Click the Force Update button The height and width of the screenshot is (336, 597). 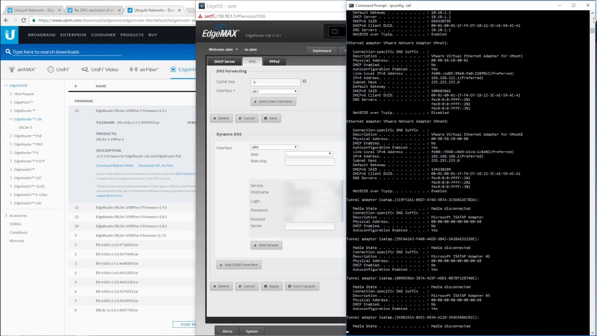pyautogui.click(x=301, y=286)
